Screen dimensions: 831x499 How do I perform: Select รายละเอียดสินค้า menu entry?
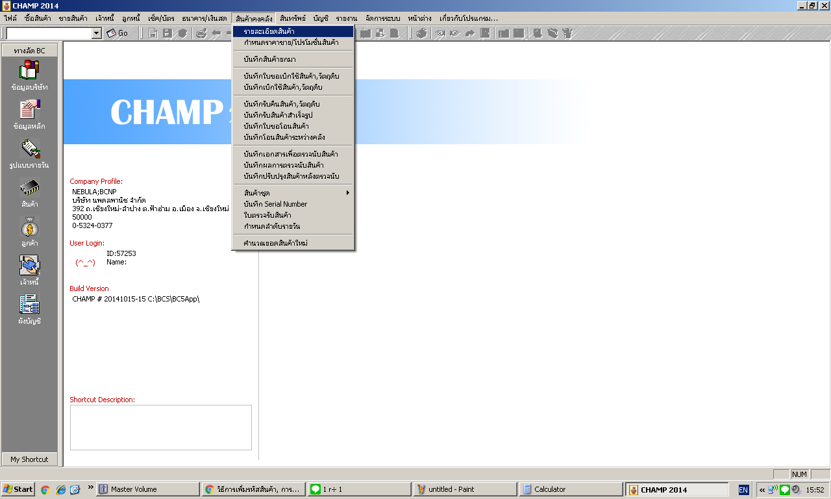tap(293, 31)
